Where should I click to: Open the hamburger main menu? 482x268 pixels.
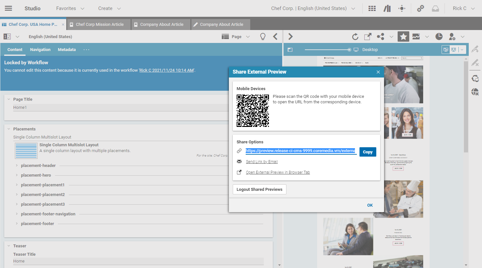[x=8, y=8]
